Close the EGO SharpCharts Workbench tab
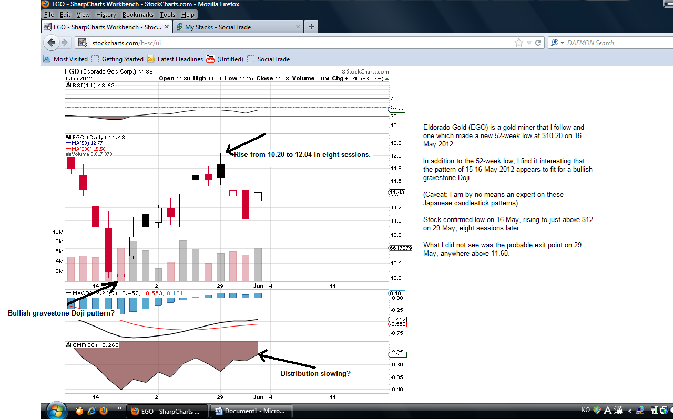673x420 pixels. (166, 27)
